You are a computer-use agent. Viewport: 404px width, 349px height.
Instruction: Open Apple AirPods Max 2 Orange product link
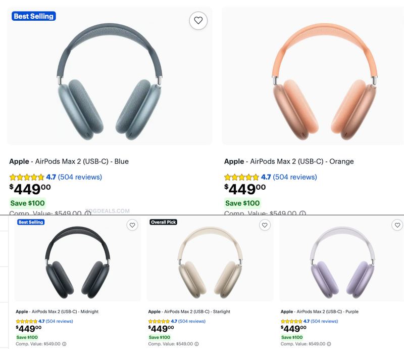289,161
